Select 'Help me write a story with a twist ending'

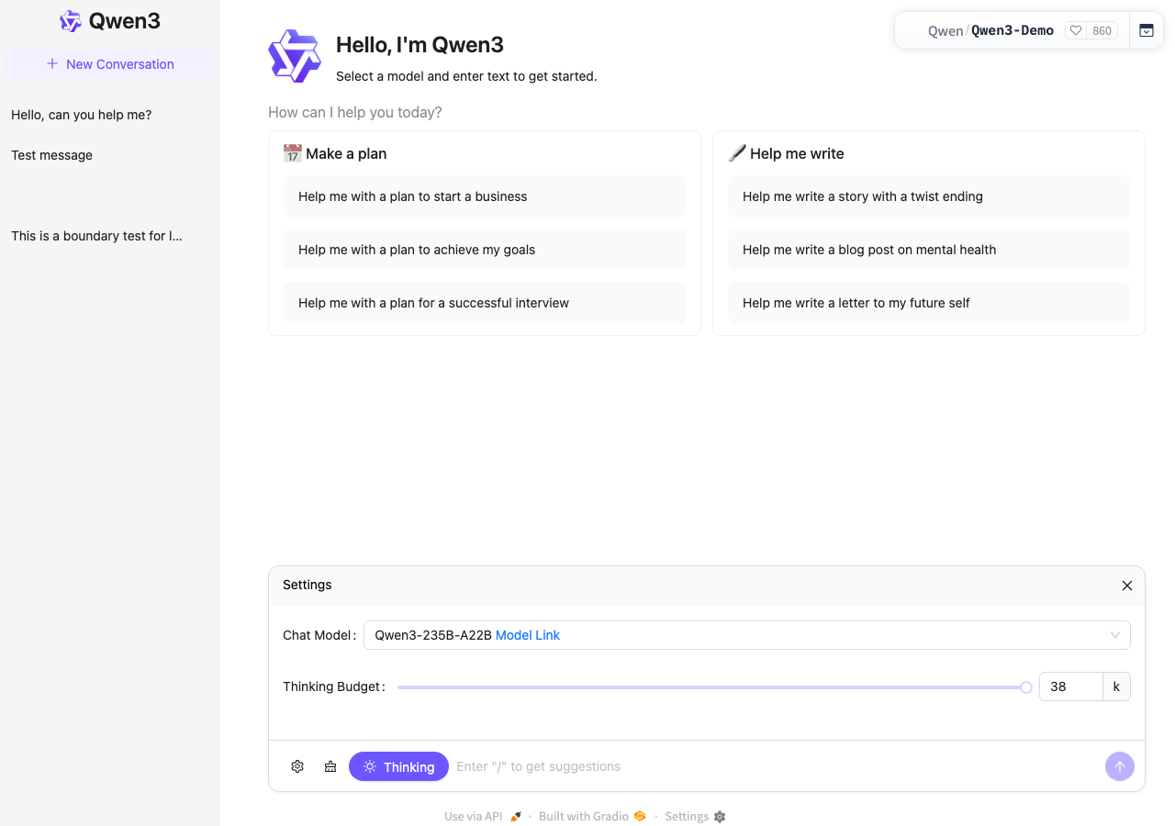tap(929, 196)
